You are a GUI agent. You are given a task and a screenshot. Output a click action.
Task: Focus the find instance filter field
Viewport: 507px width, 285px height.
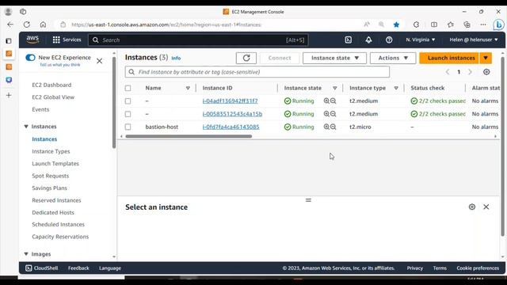(x=257, y=72)
